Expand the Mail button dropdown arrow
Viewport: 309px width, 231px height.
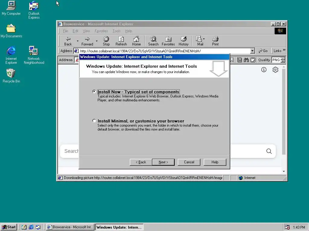pos(204,39)
